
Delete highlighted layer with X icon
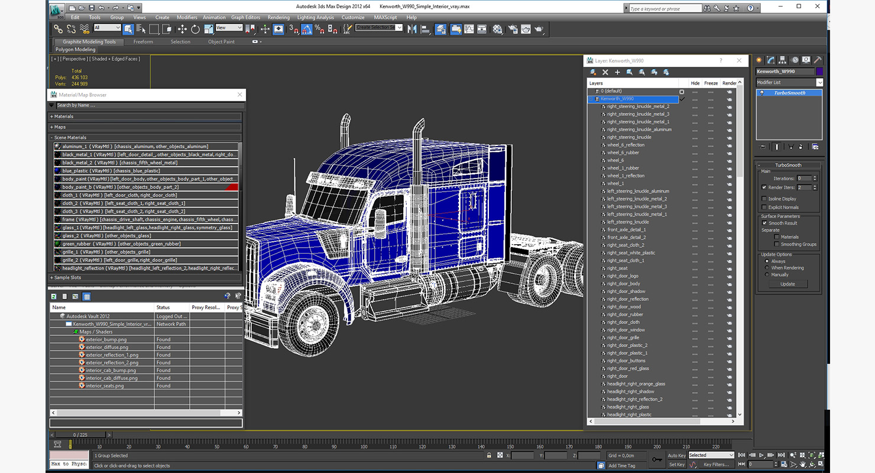pyautogui.click(x=605, y=72)
